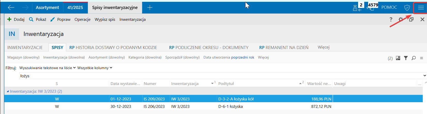The height and width of the screenshot is (114, 427).
Task: Open the gear settings icon
Action: click(401, 20)
